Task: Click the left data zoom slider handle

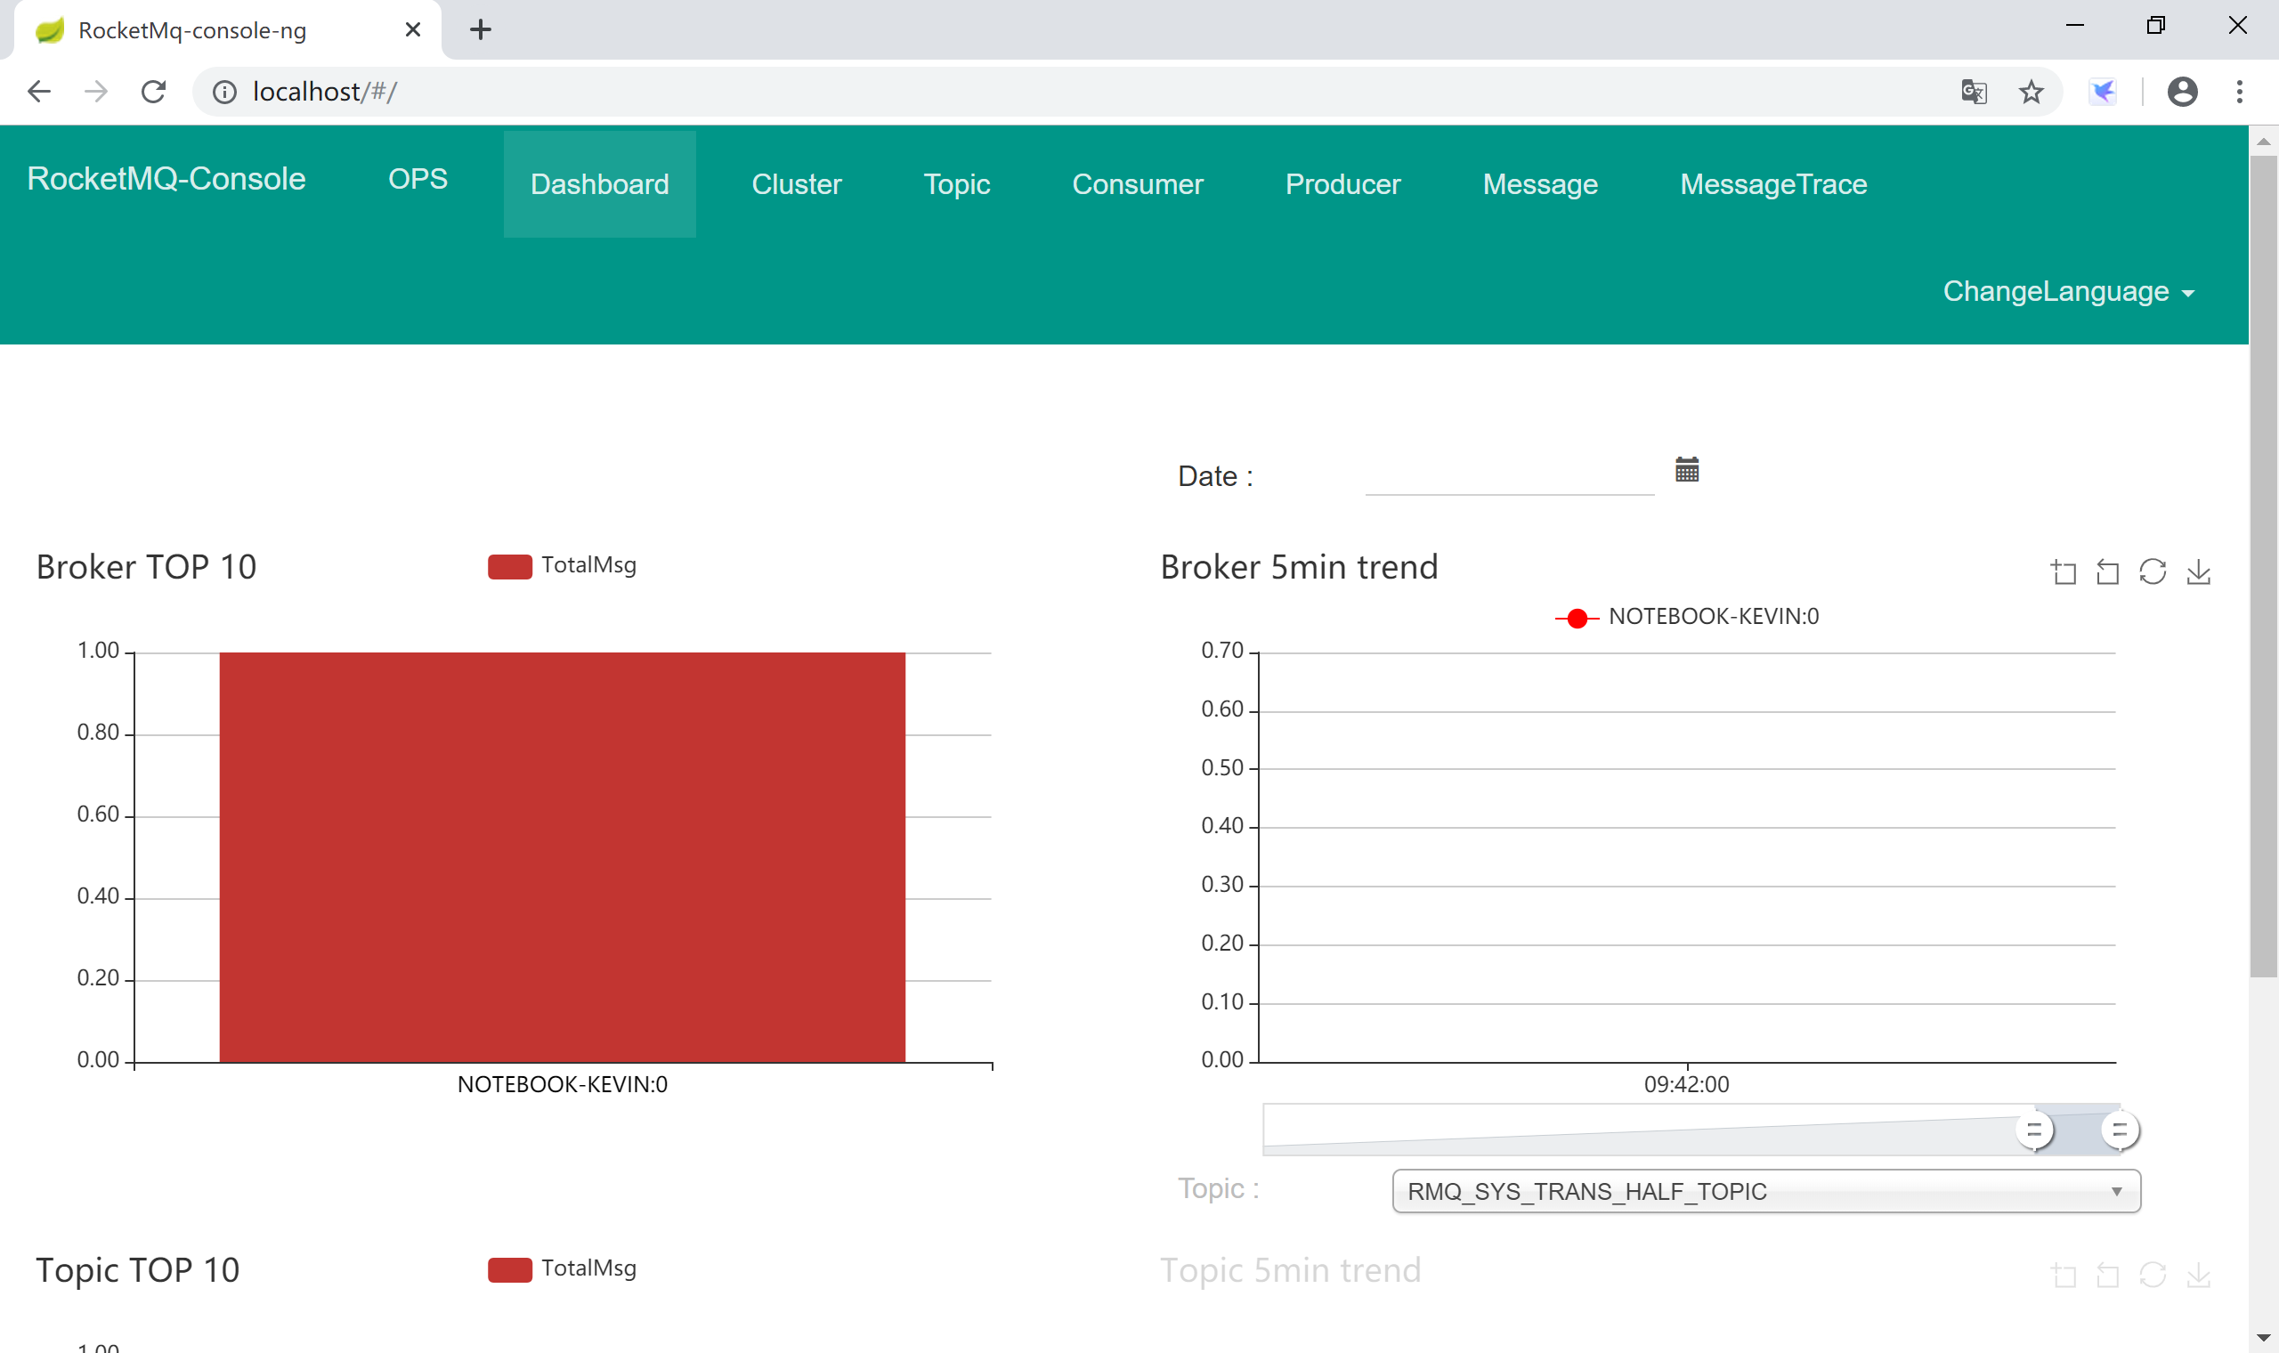Action: [x=2034, y=1130]
